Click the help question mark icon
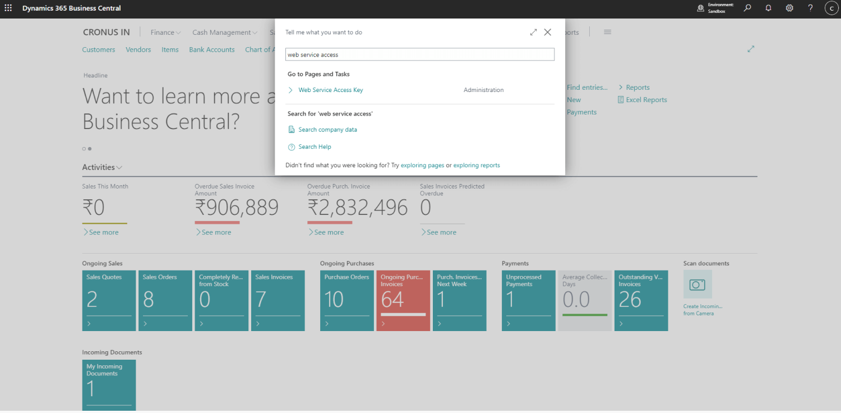The image size is (841, 413). (810, 8)
